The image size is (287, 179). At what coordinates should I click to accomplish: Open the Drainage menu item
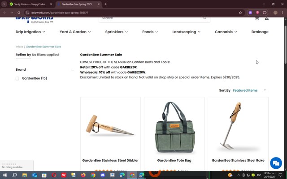coord(260,32)
